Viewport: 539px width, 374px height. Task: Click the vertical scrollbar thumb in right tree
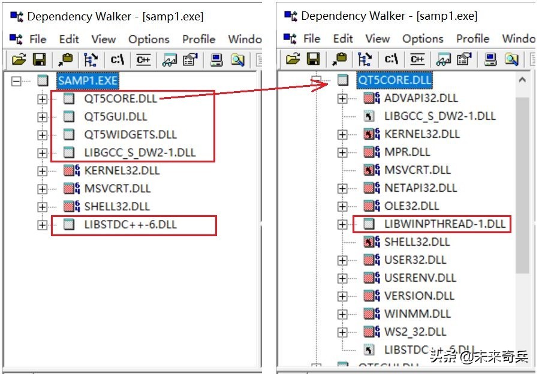[x=522, y=185]
